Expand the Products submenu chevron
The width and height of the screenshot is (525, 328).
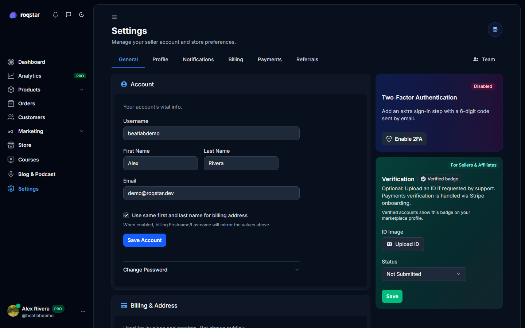click(x=82, y=90)
